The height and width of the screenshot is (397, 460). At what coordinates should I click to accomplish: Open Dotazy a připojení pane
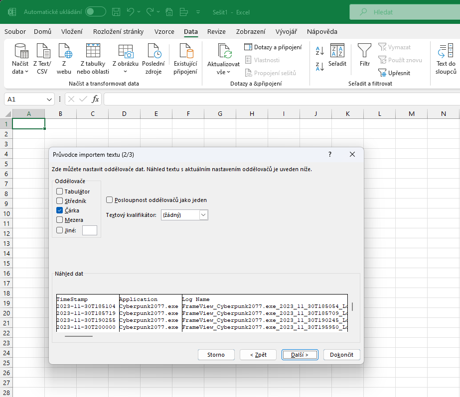[x=273, y=47]
